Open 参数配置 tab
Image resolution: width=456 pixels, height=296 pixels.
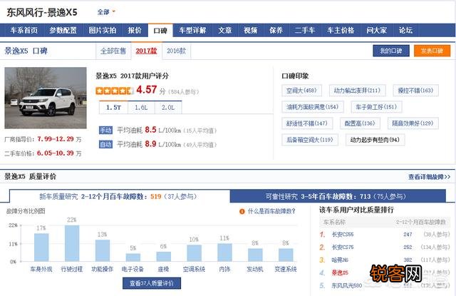tap(63, 30)
